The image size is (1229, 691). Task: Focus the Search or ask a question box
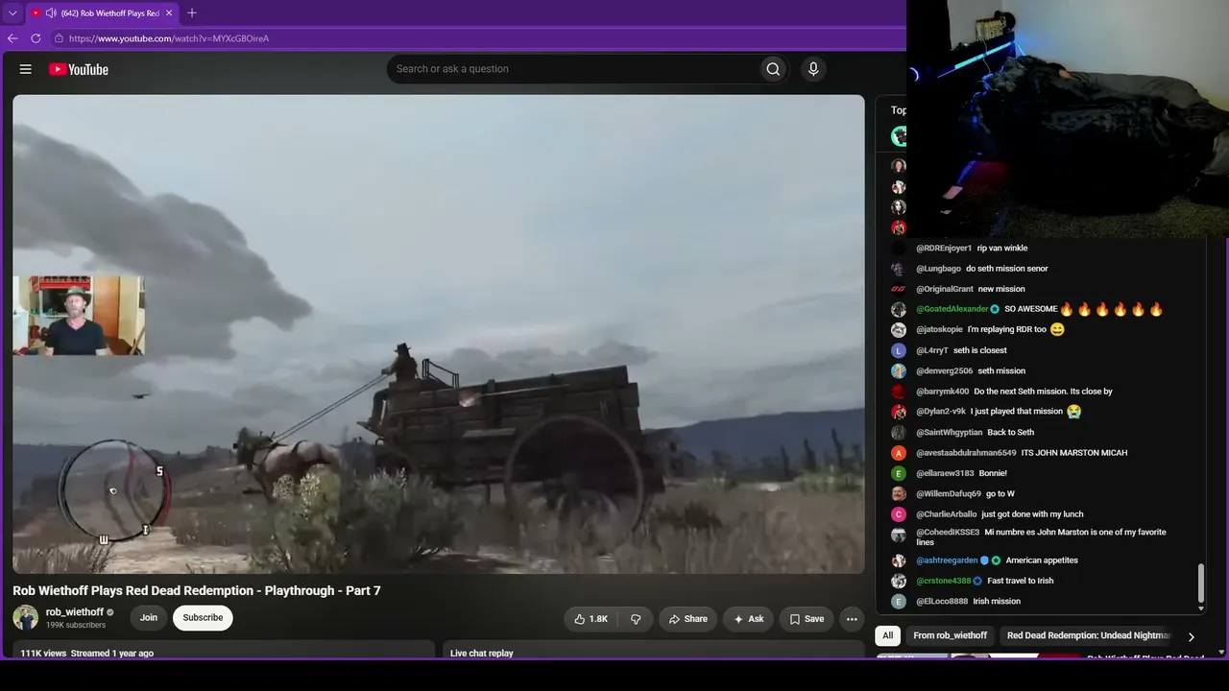571,69
